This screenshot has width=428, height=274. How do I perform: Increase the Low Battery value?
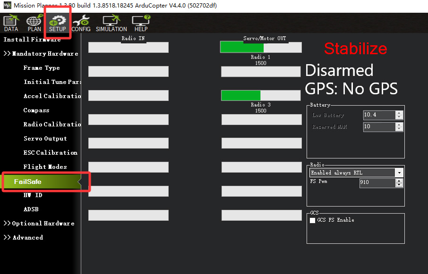[x=399, y=113]
